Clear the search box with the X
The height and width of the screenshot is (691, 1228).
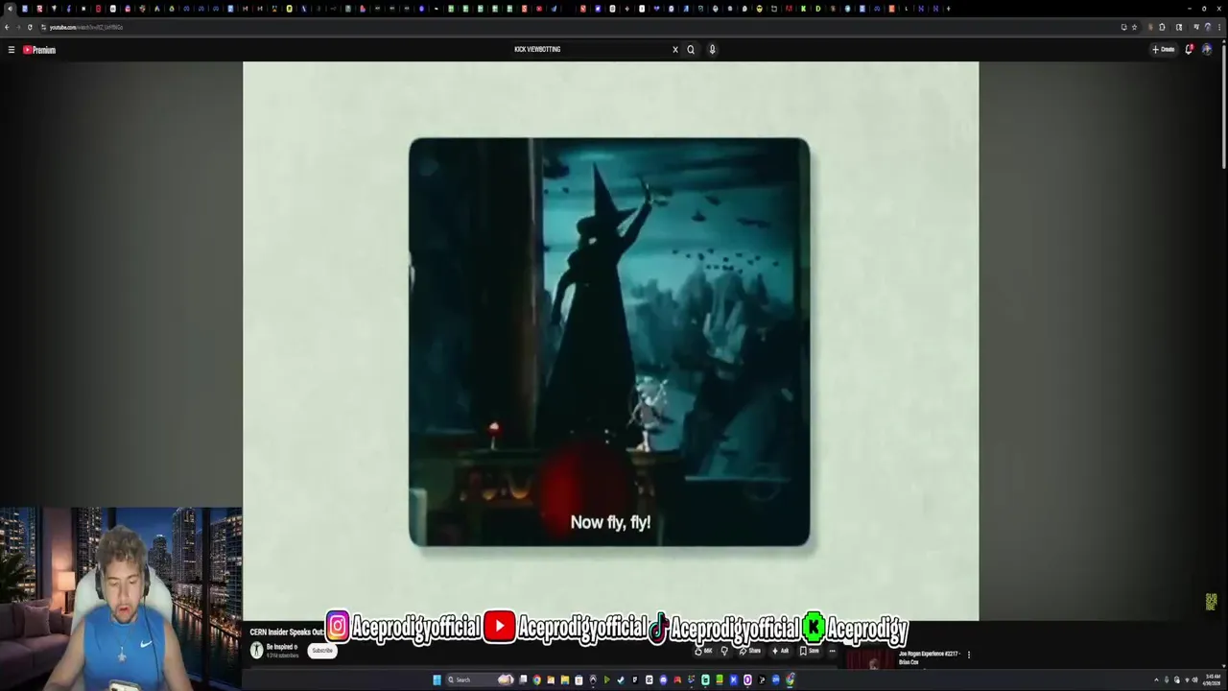click(x=674, y=49)
